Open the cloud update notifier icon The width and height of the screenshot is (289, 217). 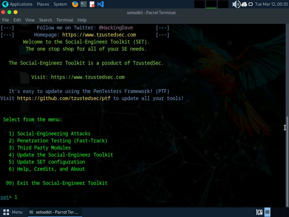pyautogui.click(x=244, y=4)
